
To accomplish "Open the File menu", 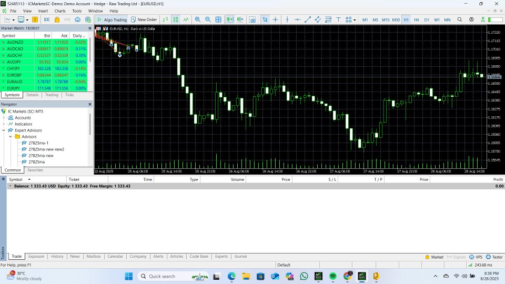I will [13, 11].
